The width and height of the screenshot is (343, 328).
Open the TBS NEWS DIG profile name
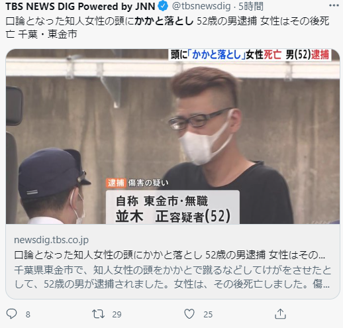(80, 6)
